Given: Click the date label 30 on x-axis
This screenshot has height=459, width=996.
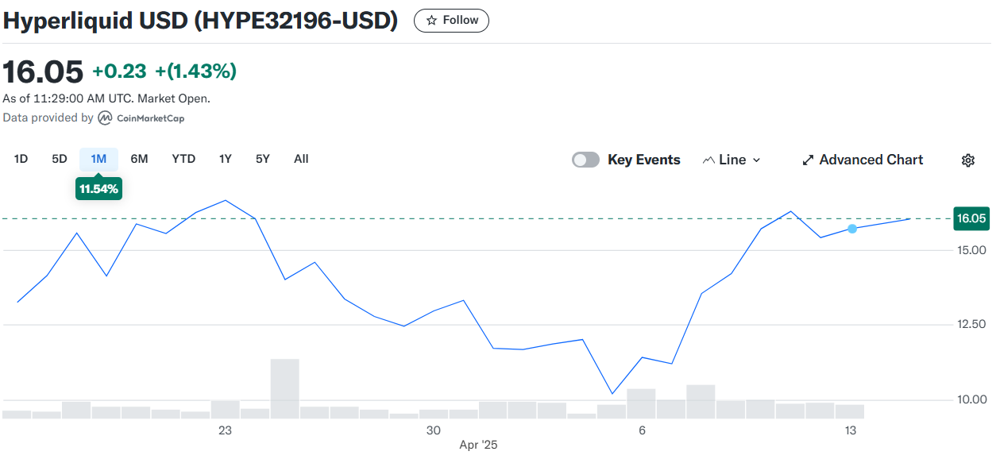Looking at the screenshot, I should 433,430.
